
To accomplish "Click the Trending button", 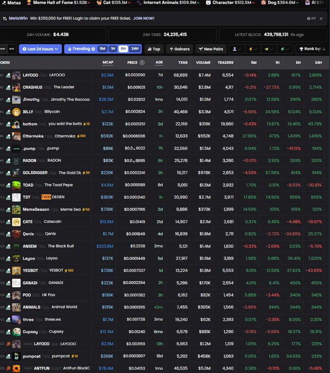I will point(81,49).
